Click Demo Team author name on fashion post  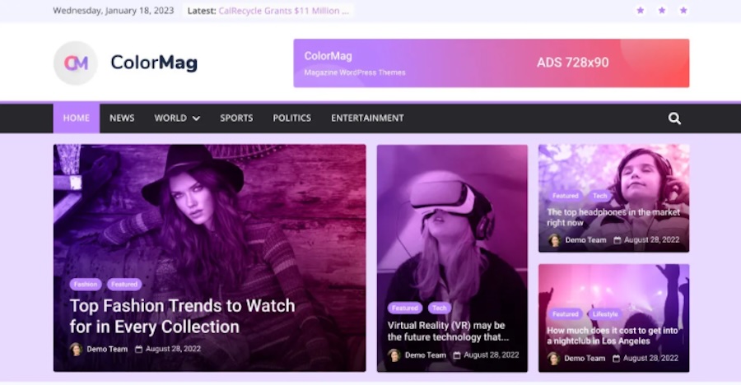pyautogui.click(x=107, y=349)
